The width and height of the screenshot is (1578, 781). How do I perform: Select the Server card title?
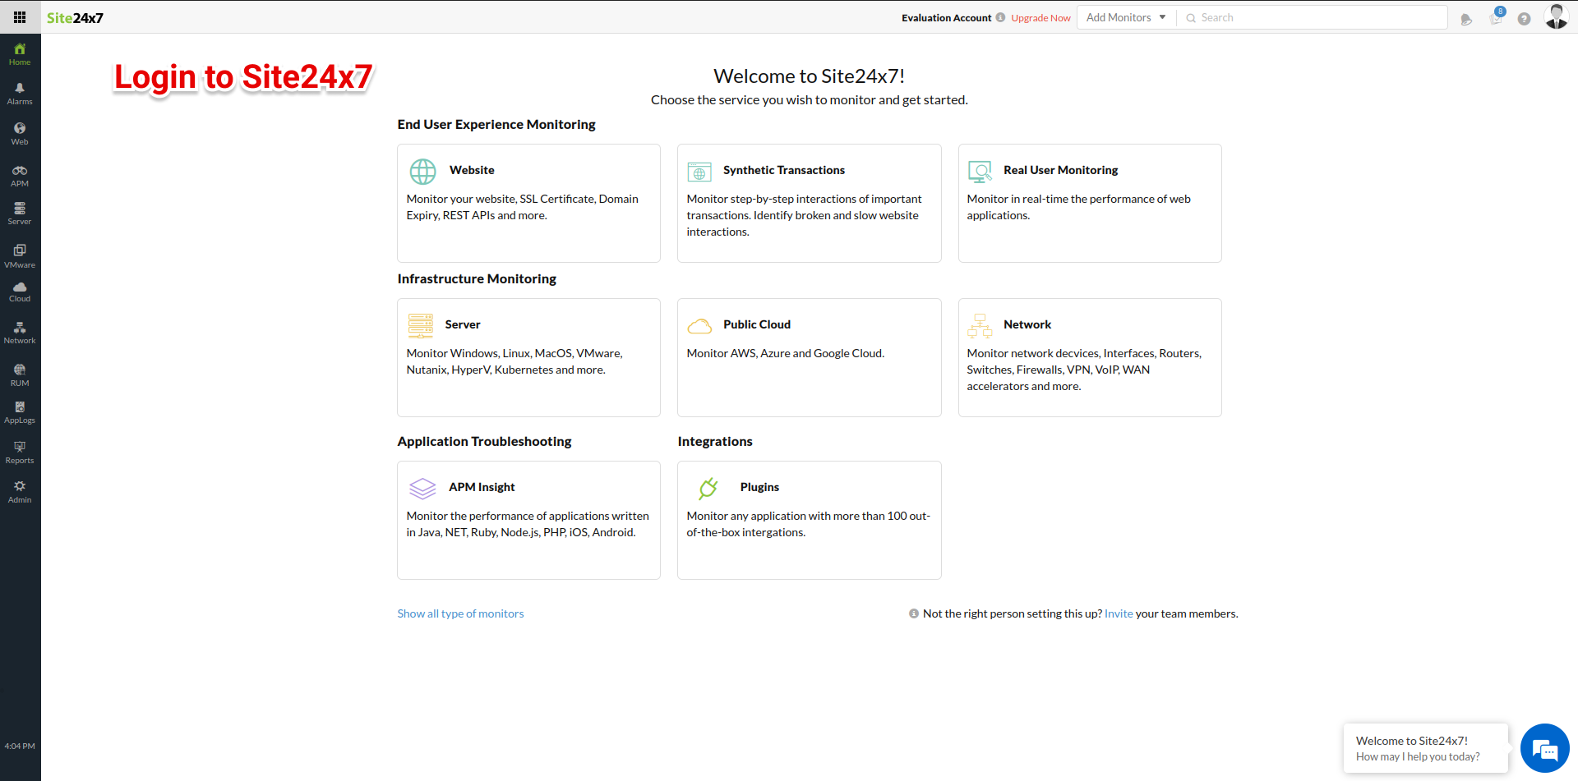(x=463, y=324)
